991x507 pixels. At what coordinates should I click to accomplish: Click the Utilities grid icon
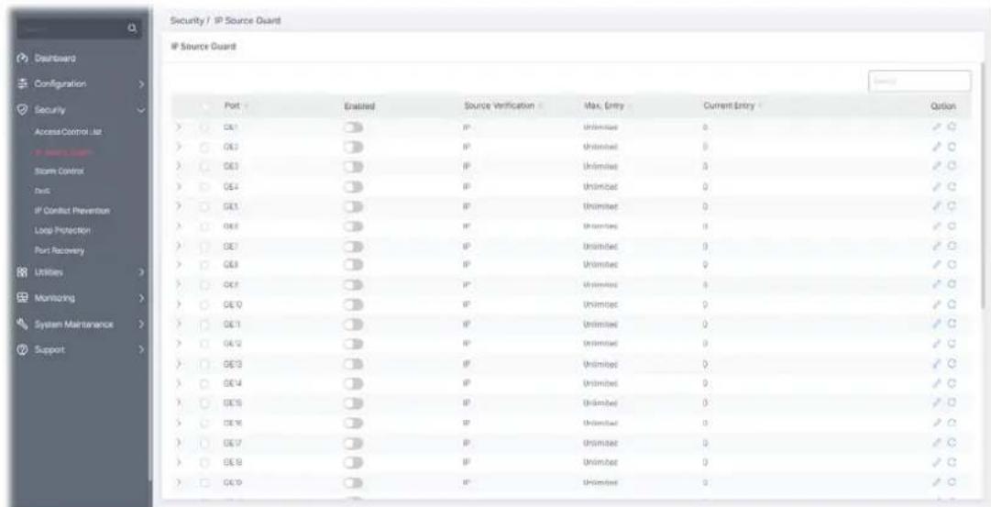(22, 271)
